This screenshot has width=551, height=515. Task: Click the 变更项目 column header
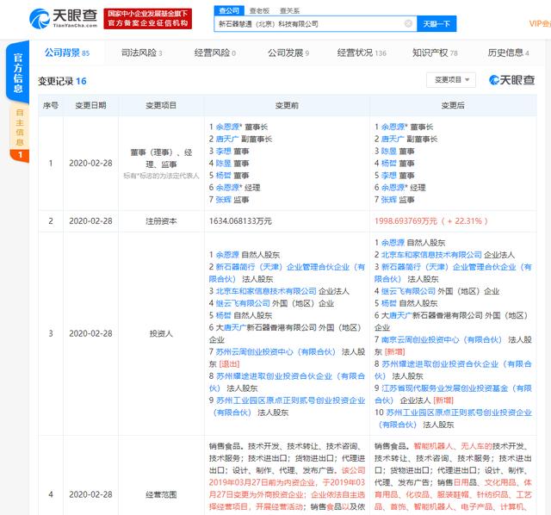(x=161, y=105)
